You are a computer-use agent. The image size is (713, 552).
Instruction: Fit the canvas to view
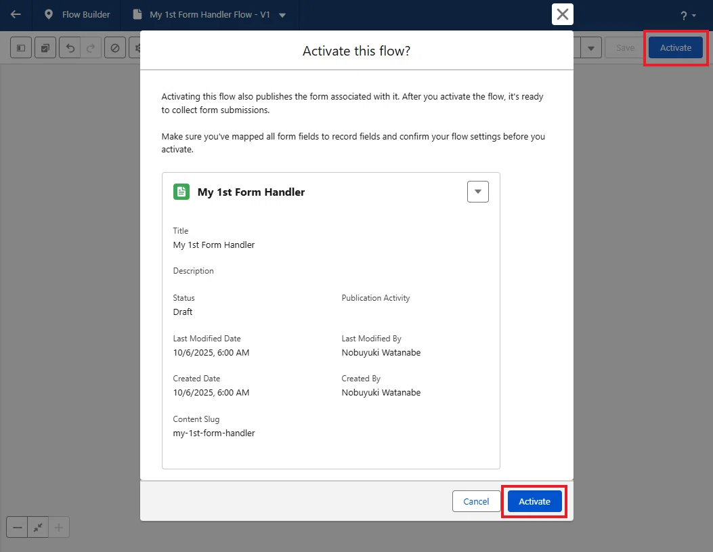[38, 528]
